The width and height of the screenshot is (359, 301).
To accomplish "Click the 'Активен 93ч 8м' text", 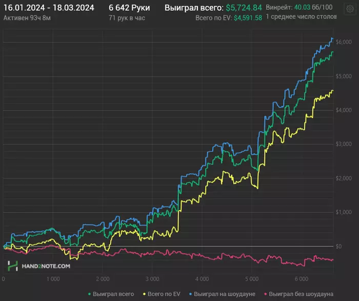I will click(27, 18).
